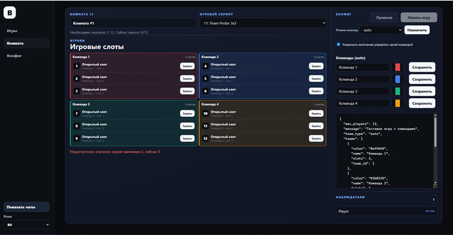
Task: Click the max_players line in JSON config
Action: tap(360, 124)
